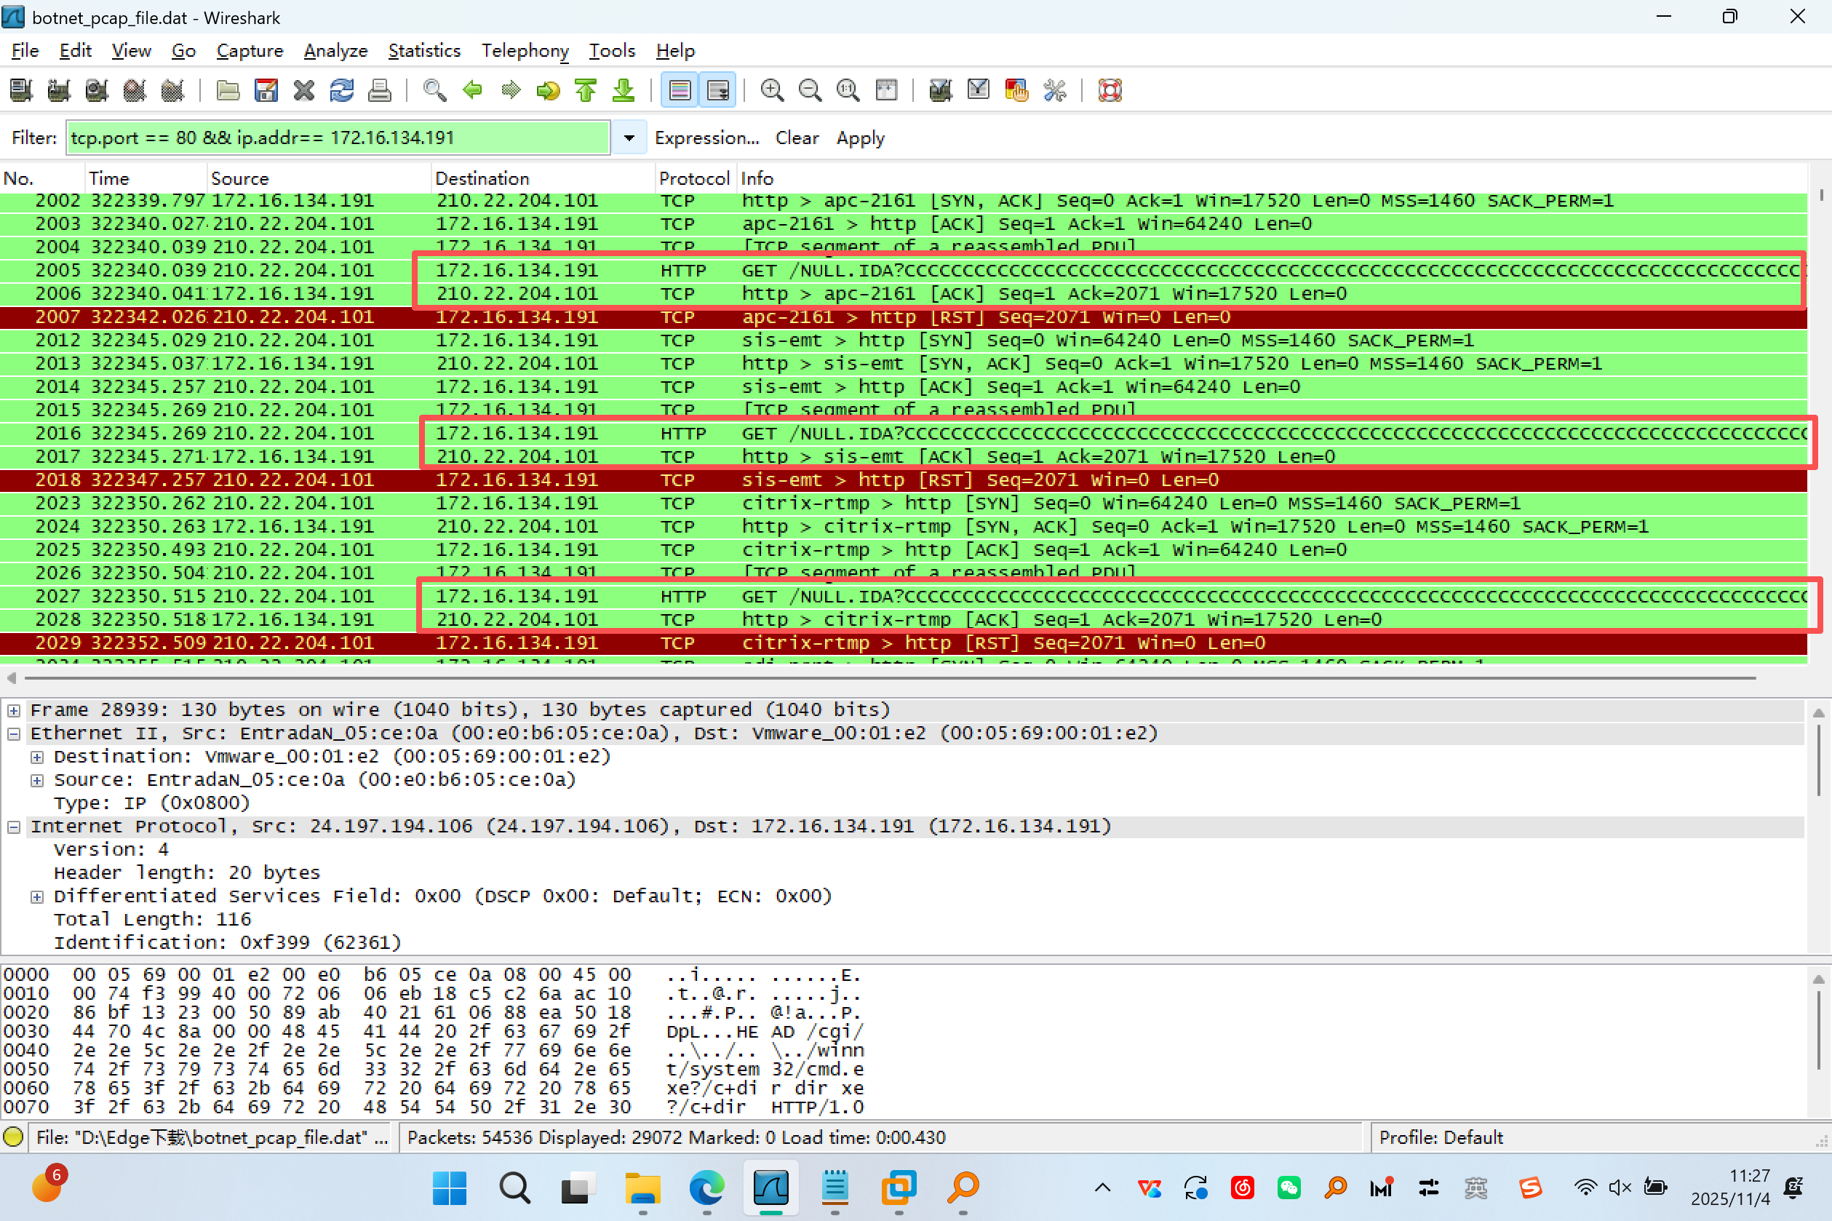Image resolution: width=1832 pixels, height=1221 pixels.
Task: Toggle Colorize Packet List button
Action: 680,91
